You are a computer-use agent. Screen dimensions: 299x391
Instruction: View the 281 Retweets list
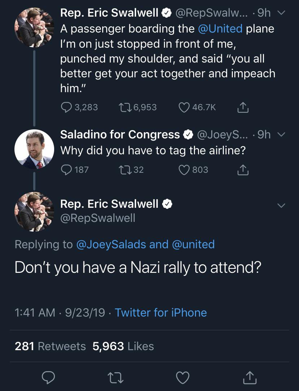[50, 346]
